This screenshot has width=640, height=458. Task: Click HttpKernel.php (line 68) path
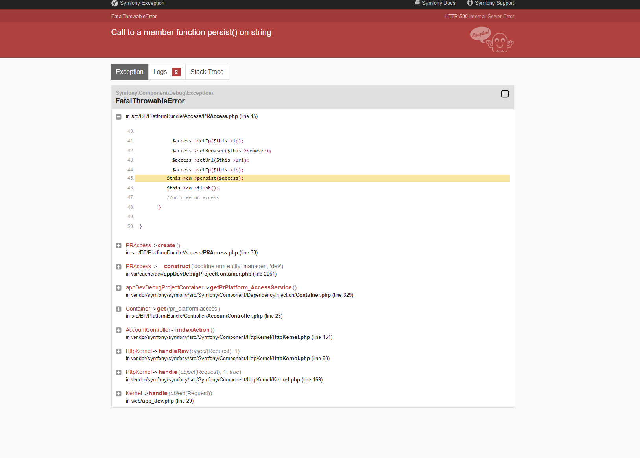[x=228, y=359]
